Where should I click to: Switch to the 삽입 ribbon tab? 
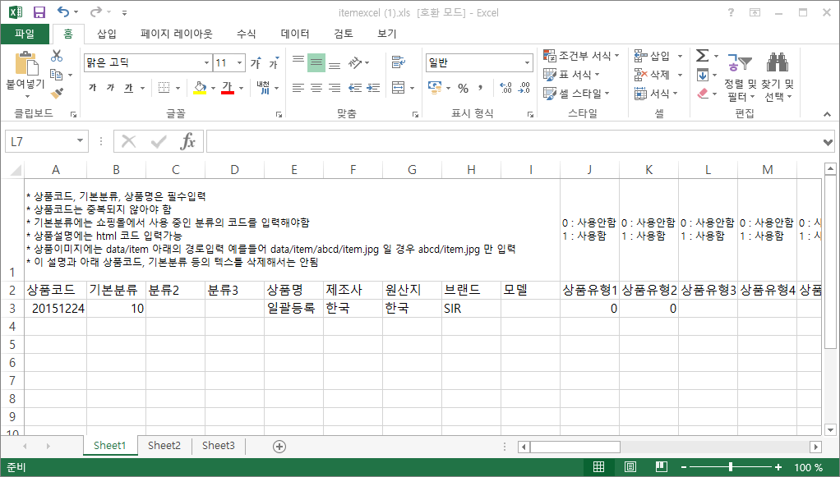pyautogui.click(x=107, y=34)
